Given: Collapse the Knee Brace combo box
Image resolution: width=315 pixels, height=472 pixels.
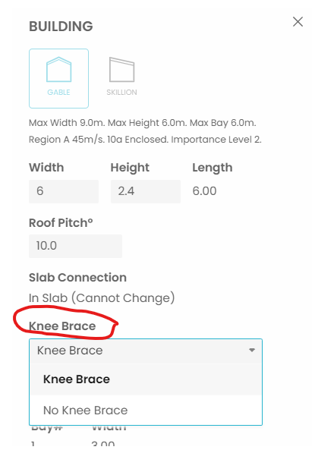Looking at the screenshot, I should [x=146, y=351].
